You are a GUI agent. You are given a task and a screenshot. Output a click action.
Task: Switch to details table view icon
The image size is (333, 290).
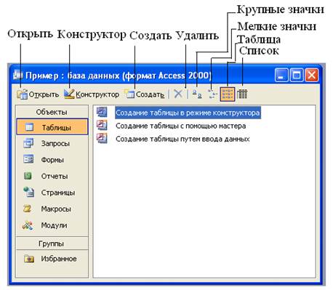click(x=242, y=94)
